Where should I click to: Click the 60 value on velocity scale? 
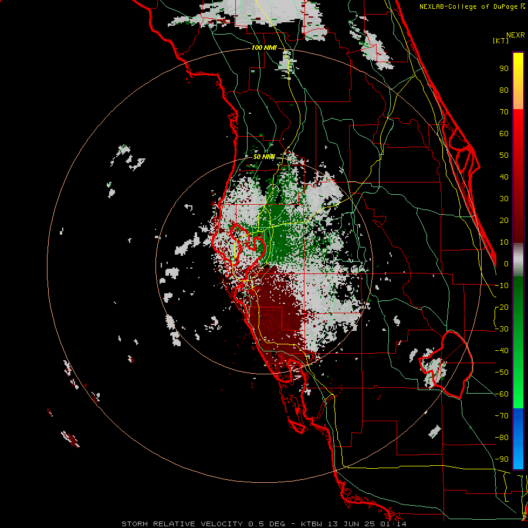[x=504, y=133]
